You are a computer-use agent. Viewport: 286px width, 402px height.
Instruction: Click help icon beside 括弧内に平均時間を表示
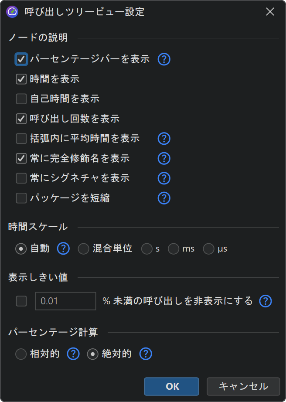pyautogui.click(x=163, y=139)
